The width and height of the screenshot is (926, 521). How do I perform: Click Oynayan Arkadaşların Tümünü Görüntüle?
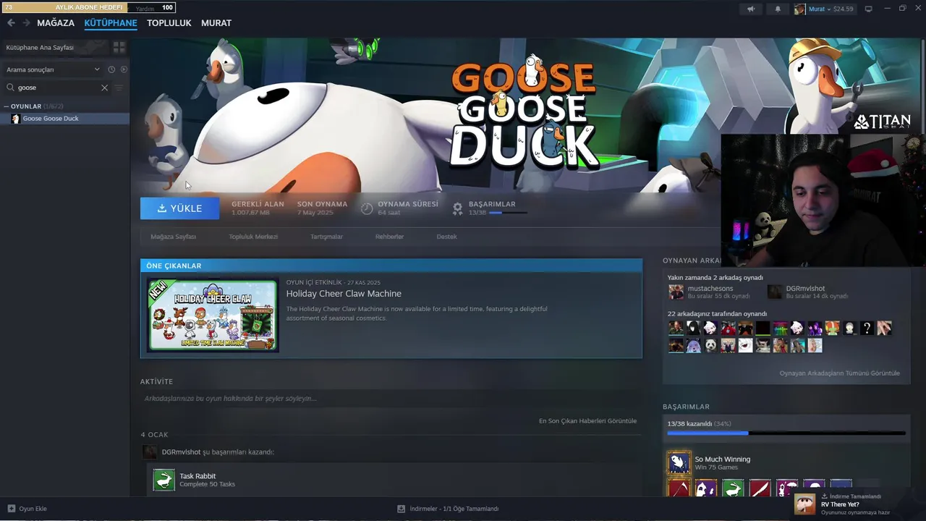click(x=839, y=373)
